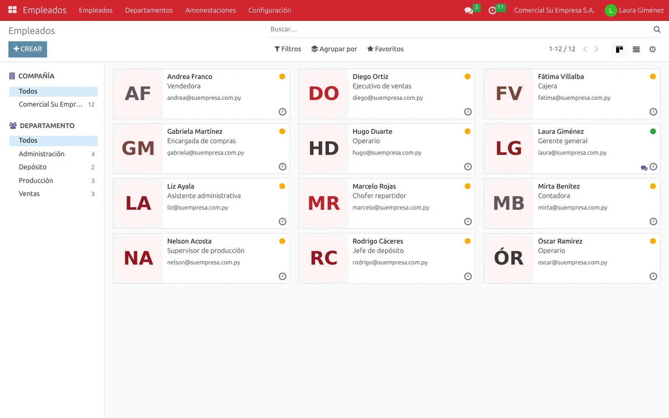
Task: Go to the next page arrow
Action: tap(596, 49)
